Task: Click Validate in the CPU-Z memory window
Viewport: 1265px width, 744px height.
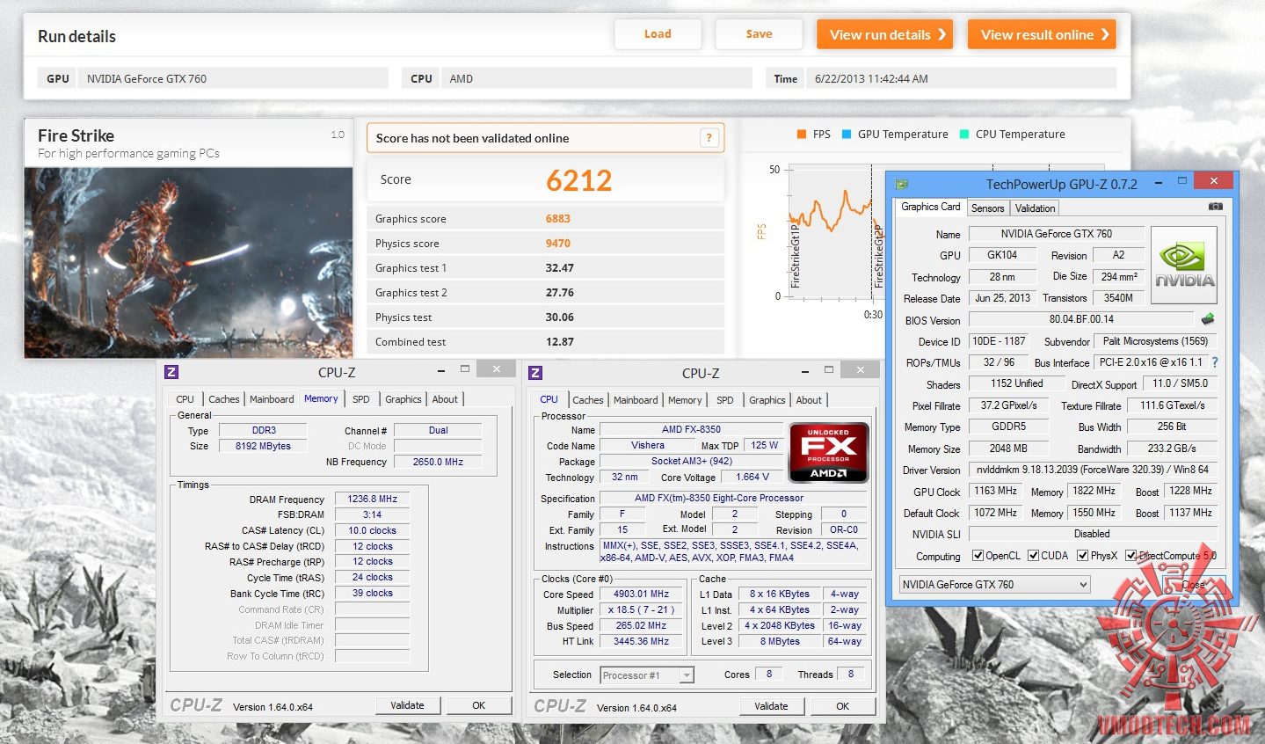Action: tap(407, 705)
